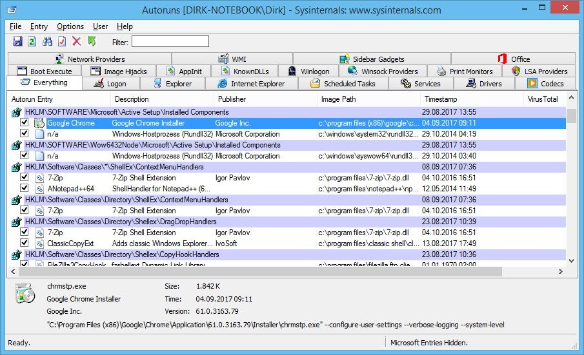
Task: Select the Boot Execute tab
Action: pyautogui.click(x=45, y=72)
